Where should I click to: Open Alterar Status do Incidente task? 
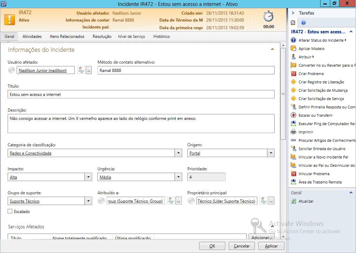321,40
